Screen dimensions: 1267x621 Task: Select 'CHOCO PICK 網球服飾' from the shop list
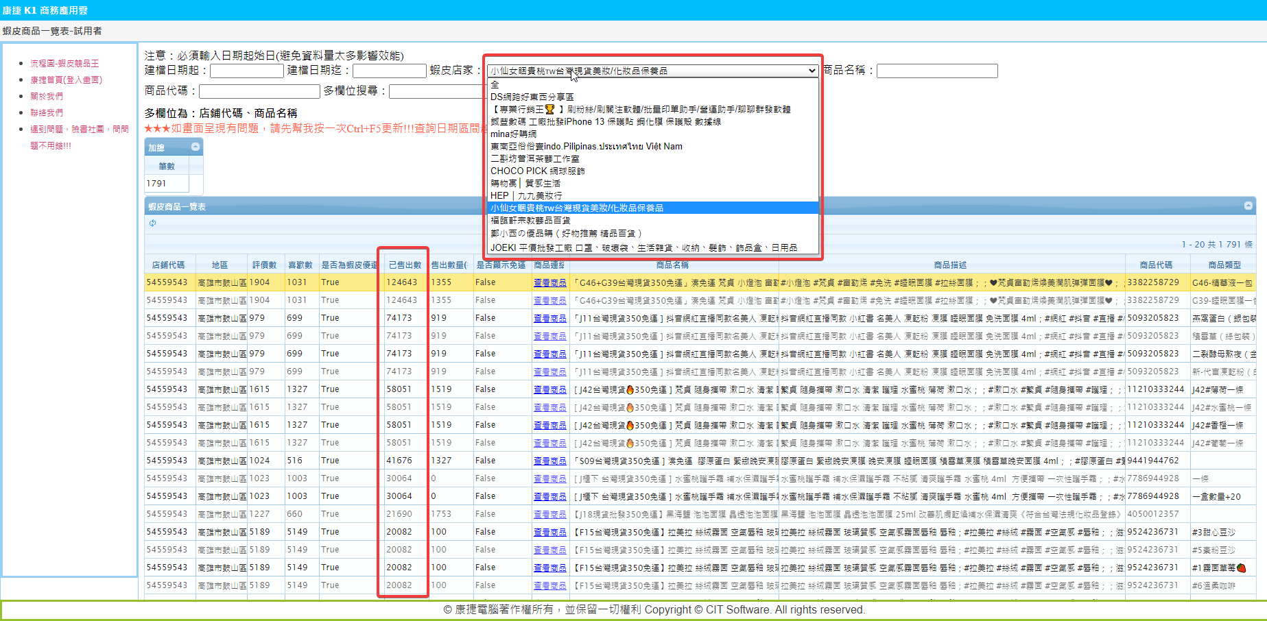click(538, 171)
